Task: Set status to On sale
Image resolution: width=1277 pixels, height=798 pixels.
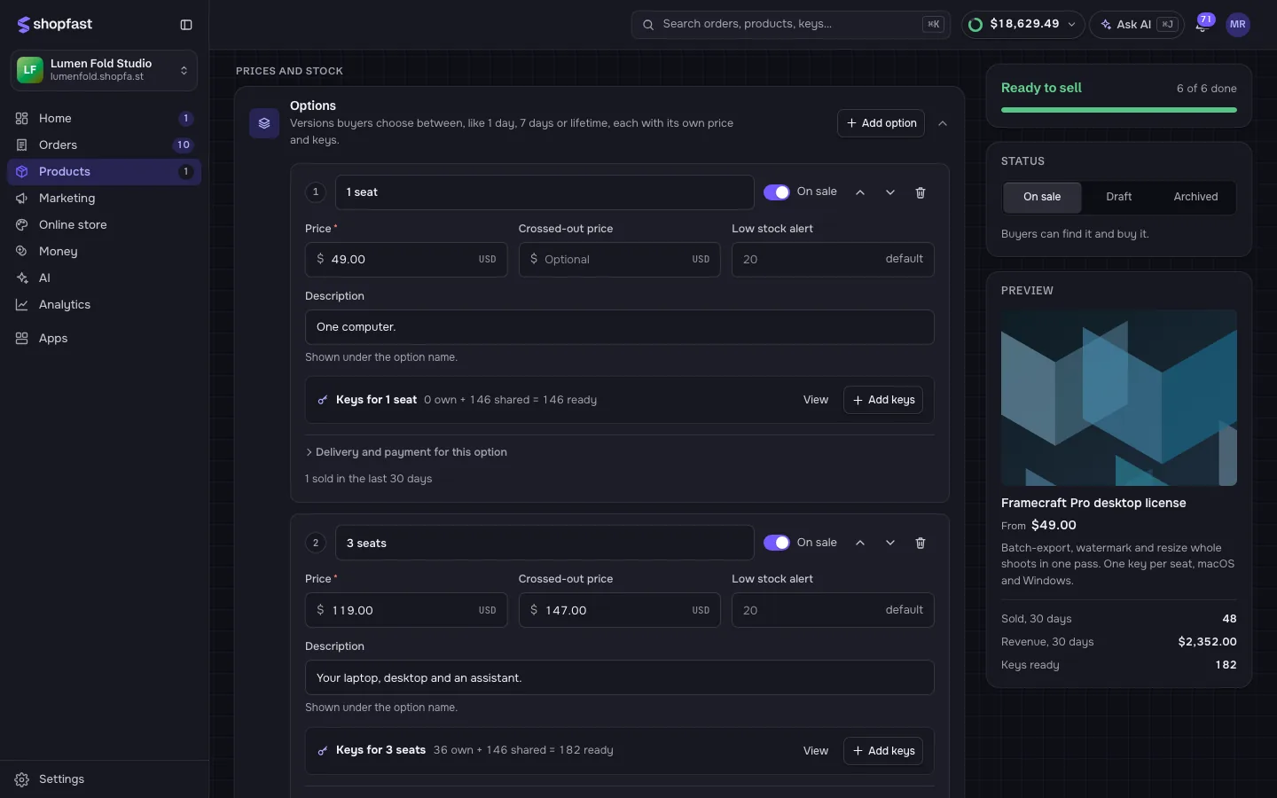Action: 1042,197
